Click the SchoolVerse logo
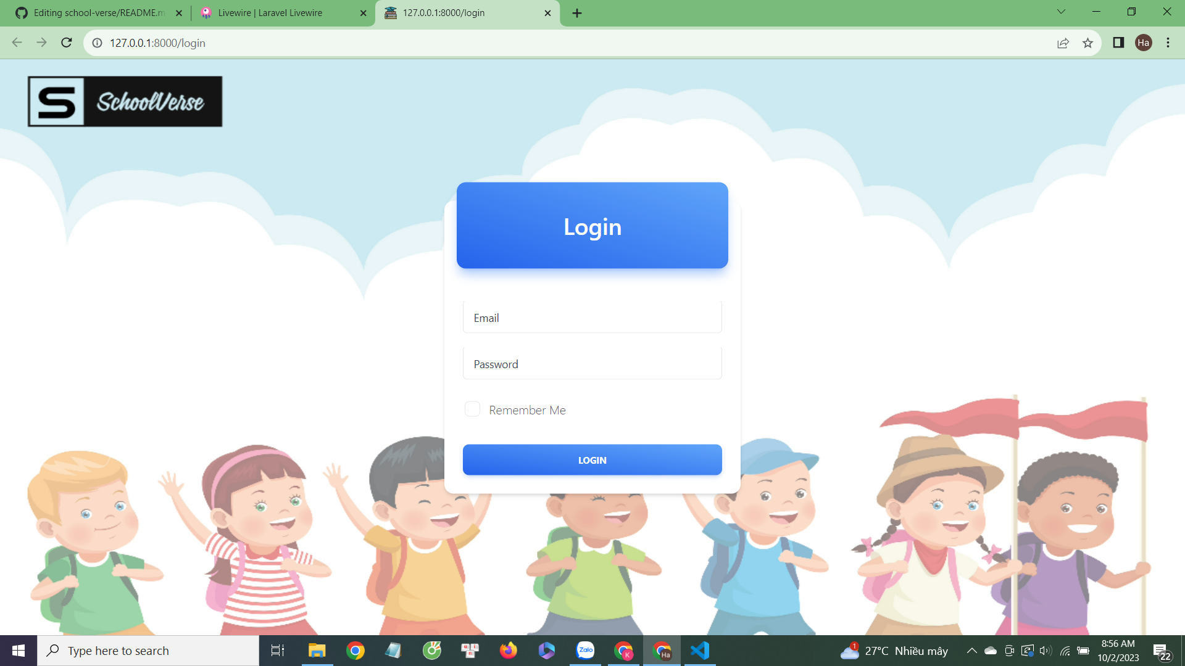The height and width of the screenshot is (666, 1185). click(x=125, y=102)
